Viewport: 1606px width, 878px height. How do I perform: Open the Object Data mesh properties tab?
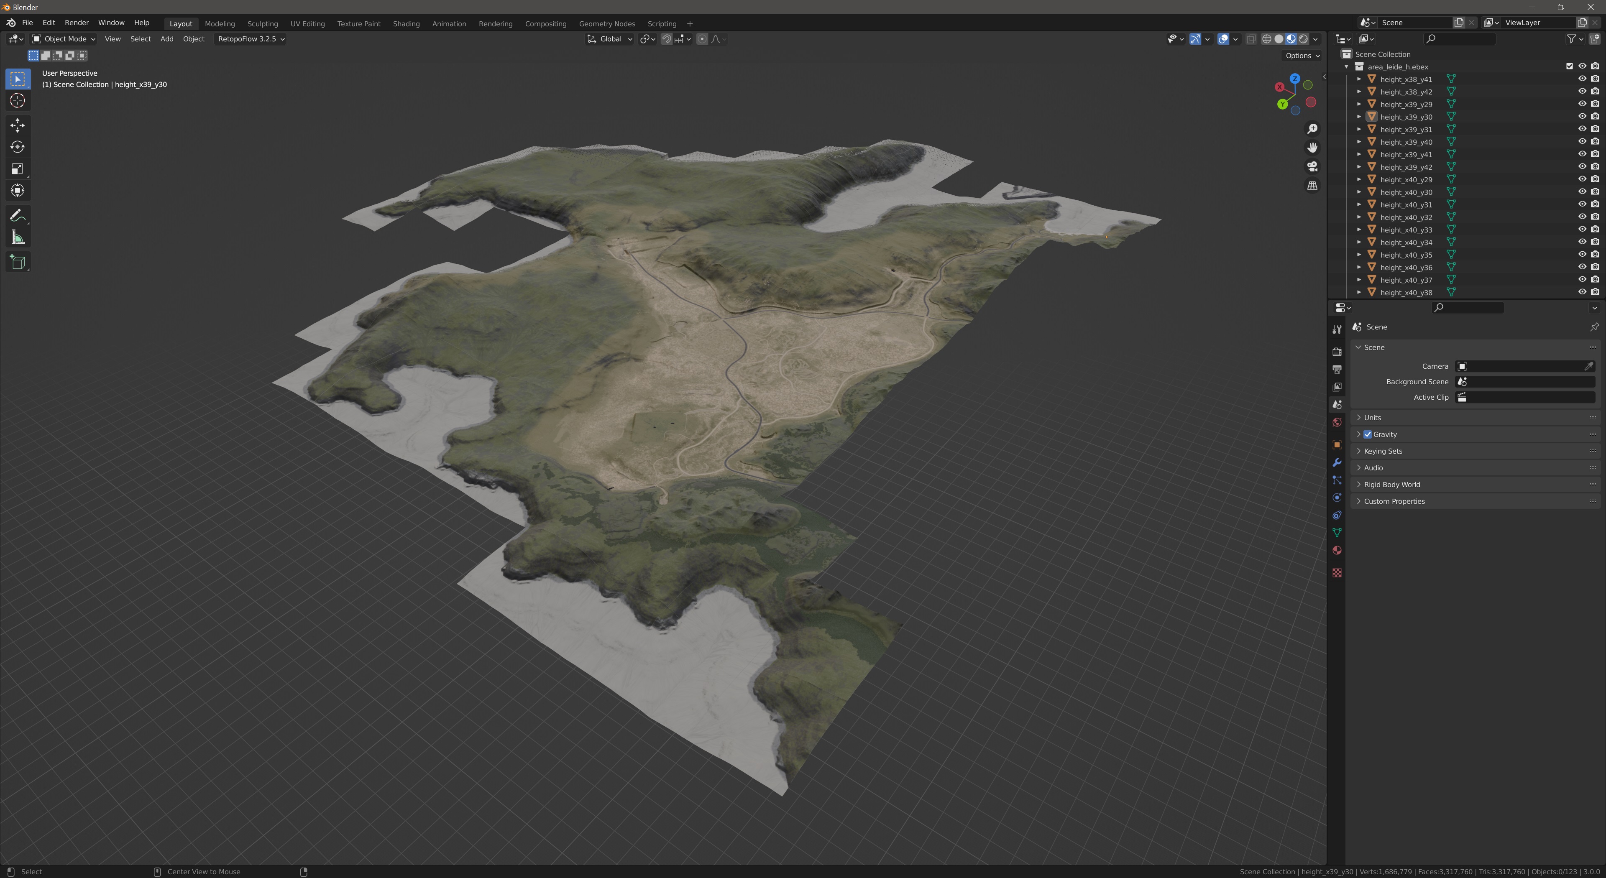click(1337, 533)
